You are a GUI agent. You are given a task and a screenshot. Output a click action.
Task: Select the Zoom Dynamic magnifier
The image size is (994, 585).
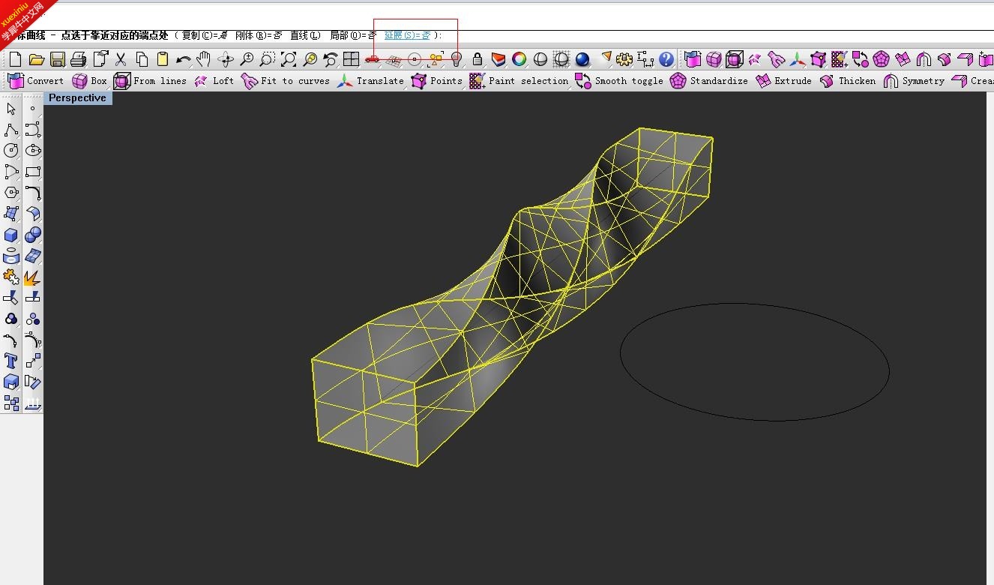(247, 59)
